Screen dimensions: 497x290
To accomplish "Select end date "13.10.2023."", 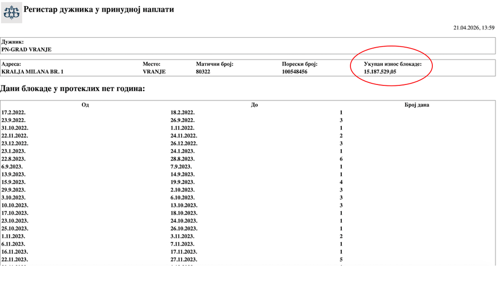I will pyautogui.click(x=184, y=206).
